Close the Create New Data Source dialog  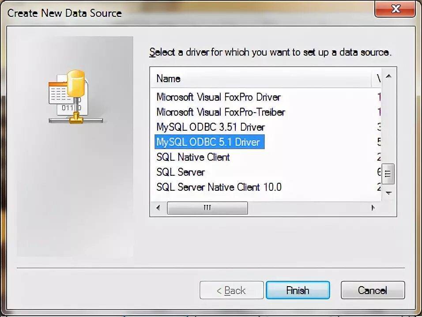395,9
